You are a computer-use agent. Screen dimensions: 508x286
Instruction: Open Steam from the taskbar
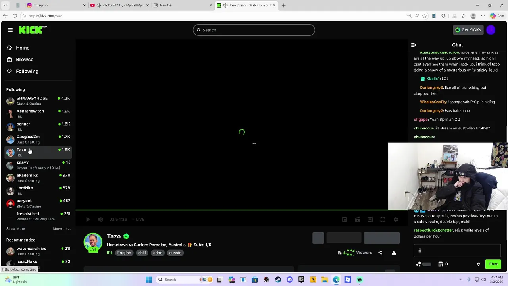click(278, 280)
